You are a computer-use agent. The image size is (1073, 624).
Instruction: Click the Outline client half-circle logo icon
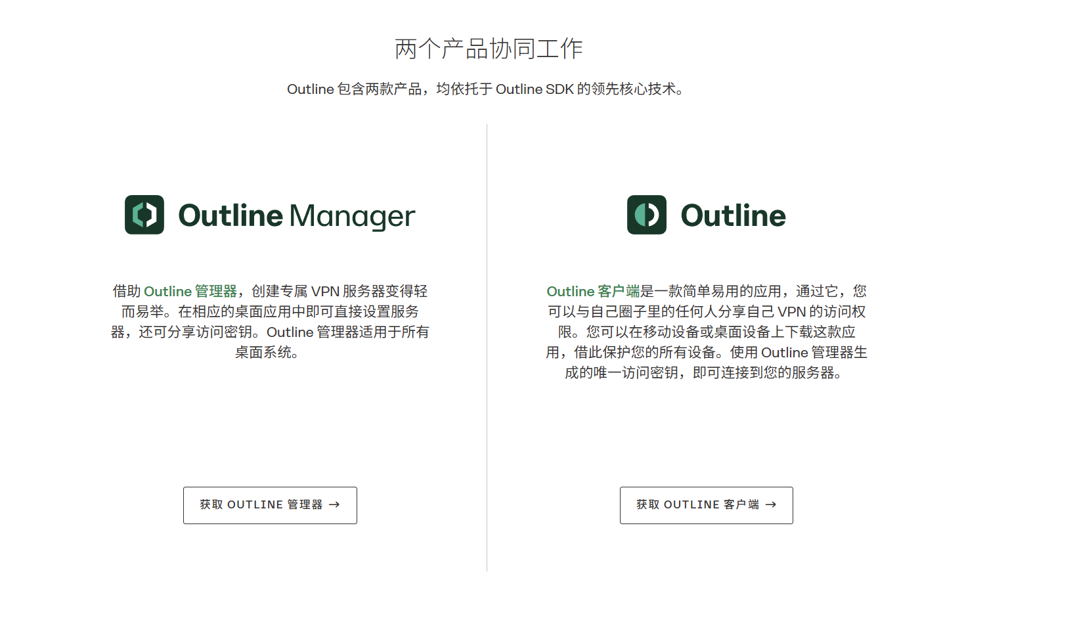click(x=647, y=215)
